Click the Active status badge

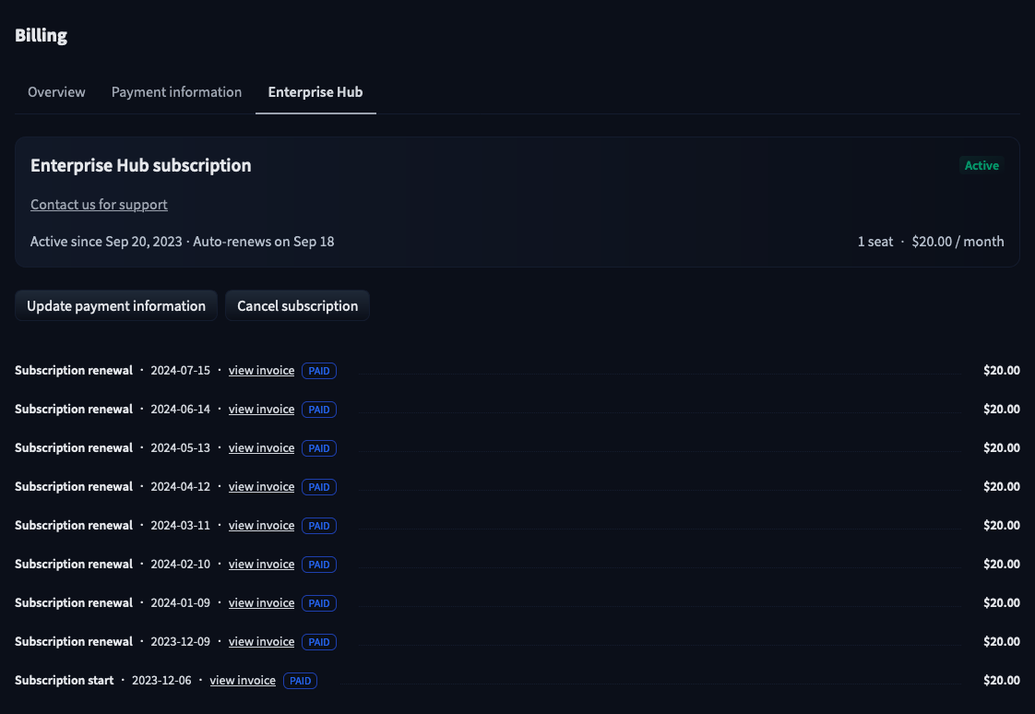pyautogui.click(x=981, y=166)
